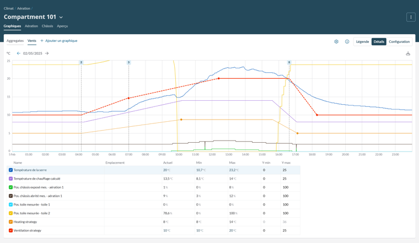This screenshot has width=419, height=243.
Task: Click the Légende button
Action: click(x=362, y=42)
